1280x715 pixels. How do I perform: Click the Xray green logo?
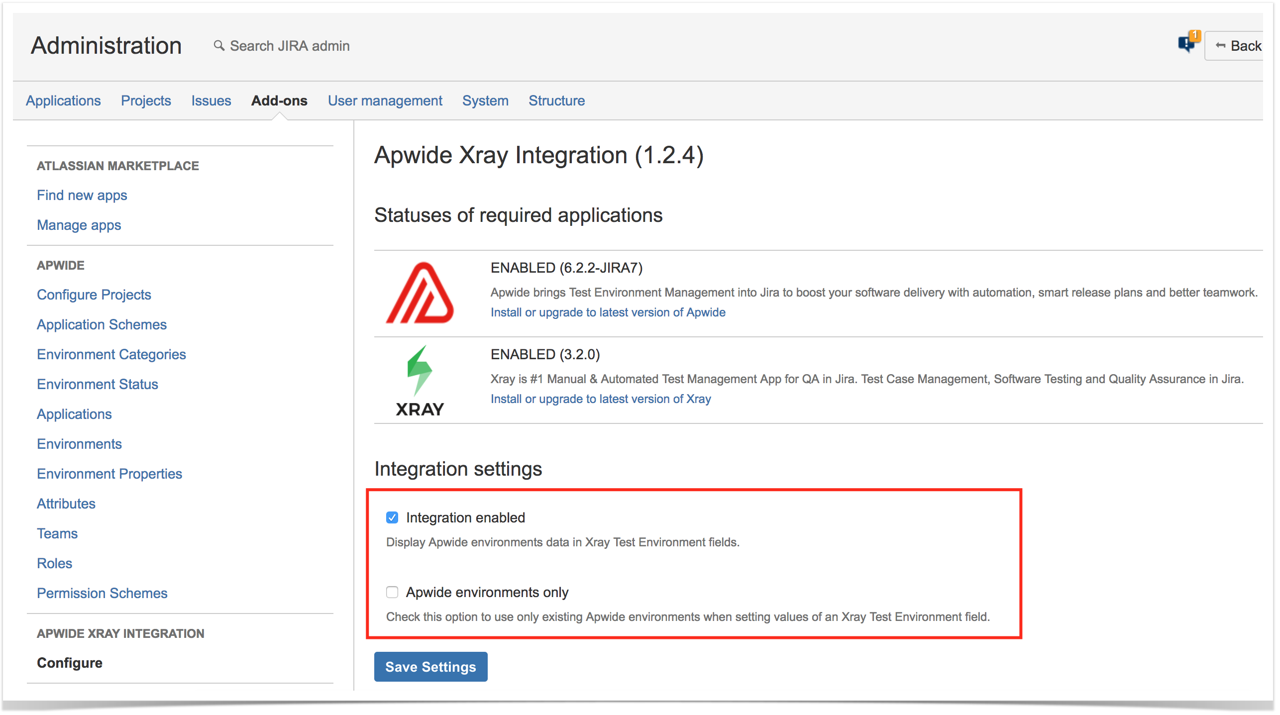point(420,381)
